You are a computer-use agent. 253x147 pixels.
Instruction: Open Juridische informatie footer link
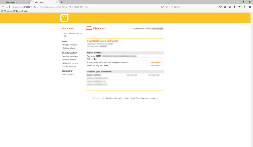pyautogui.click(x=114, y=98)
